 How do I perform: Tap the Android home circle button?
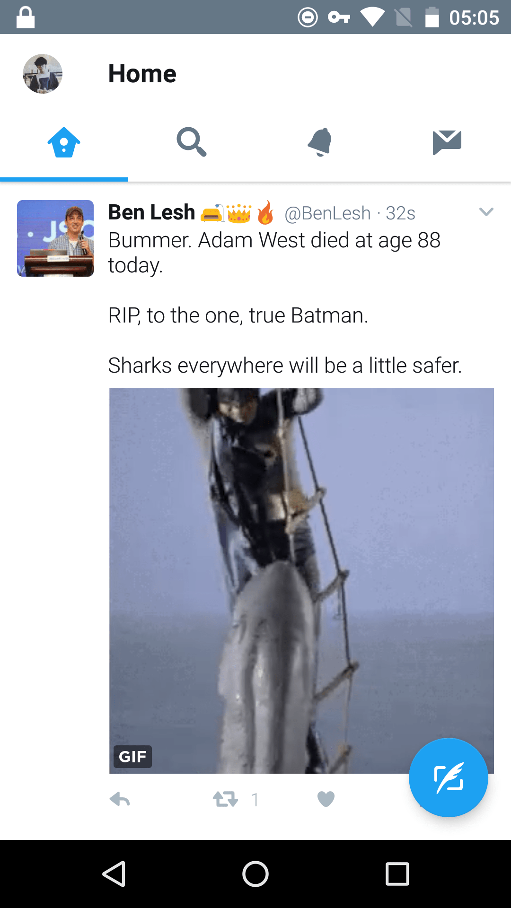(x=255, y=873)
